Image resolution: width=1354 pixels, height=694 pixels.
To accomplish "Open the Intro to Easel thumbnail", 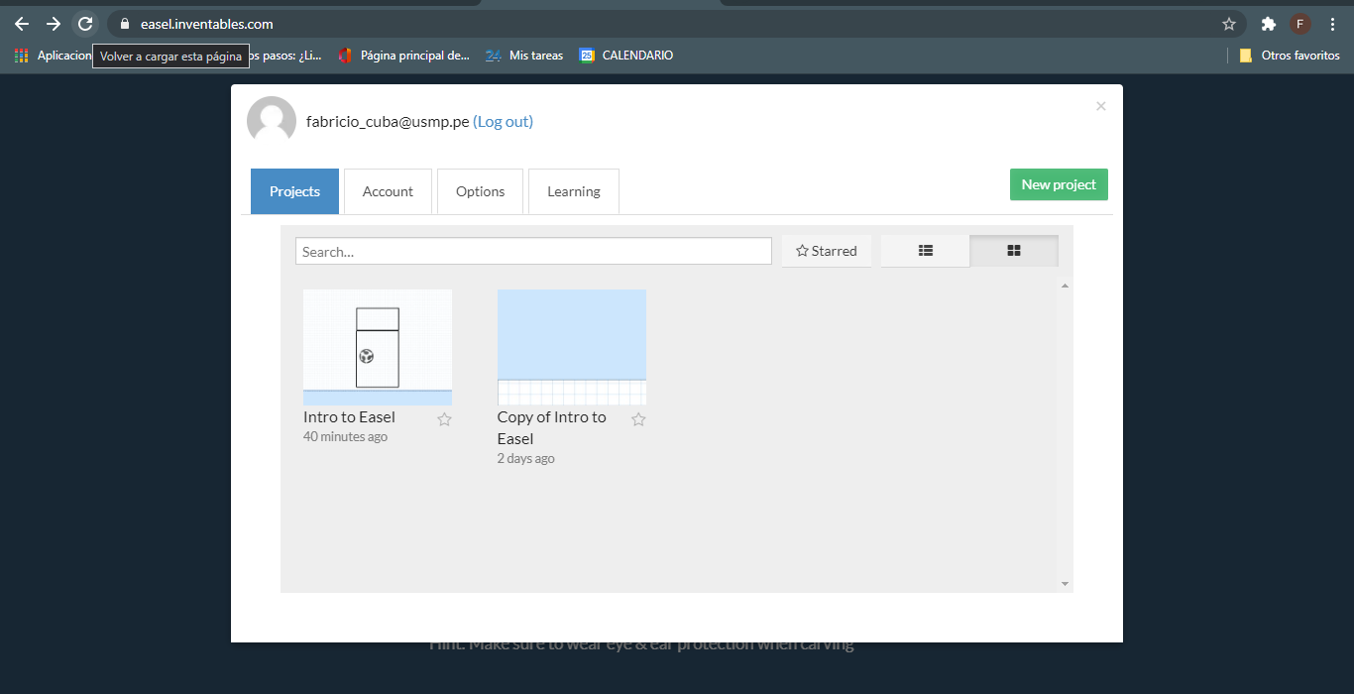I will (378, 347).
